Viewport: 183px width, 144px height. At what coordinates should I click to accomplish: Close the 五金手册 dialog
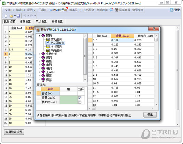click(x=154, y=29)
